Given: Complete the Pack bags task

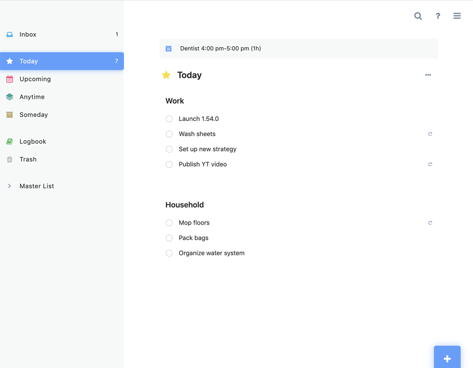Looking at the screenshot, I should click(169, 238).
